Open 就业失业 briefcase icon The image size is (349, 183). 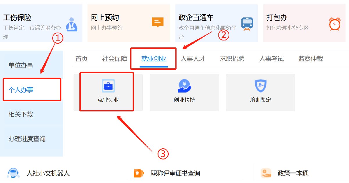pos(108,86)
